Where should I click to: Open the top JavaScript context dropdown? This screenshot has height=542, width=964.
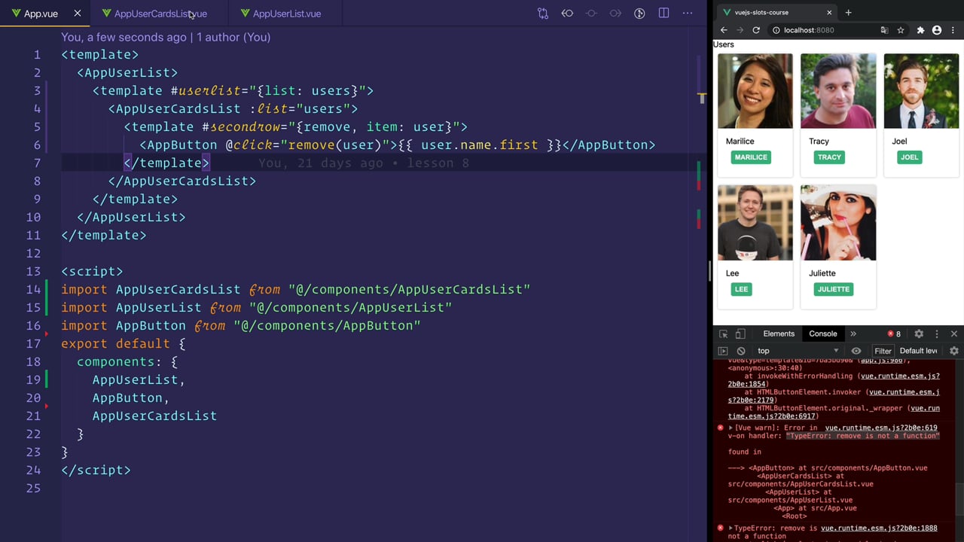click(798, 351)
